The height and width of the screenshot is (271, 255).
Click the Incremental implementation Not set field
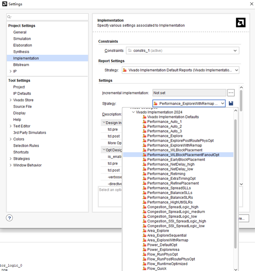click(x=189, y=93)
